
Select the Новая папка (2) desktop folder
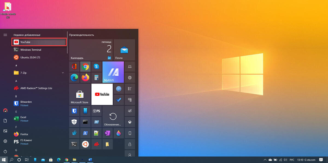pyautogui.click(x=8, y=10)
